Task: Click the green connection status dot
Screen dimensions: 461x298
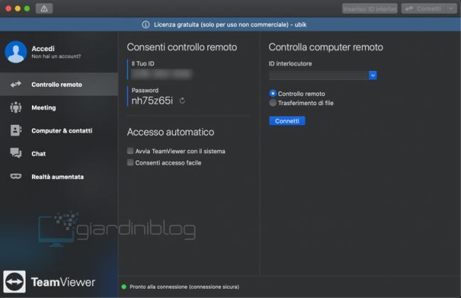Action: coord(124,287)
